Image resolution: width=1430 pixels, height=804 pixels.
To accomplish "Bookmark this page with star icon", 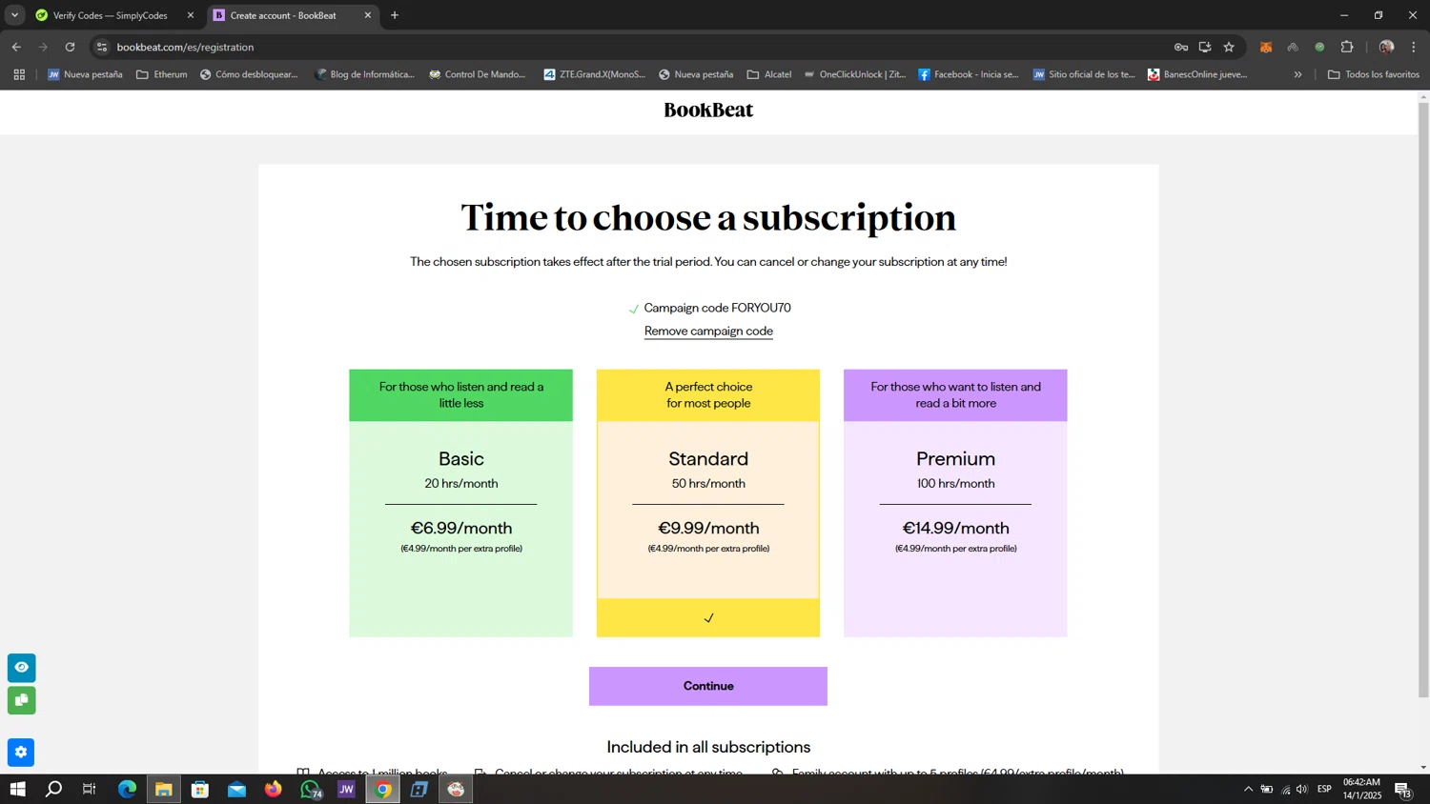I will [1229, 47].
